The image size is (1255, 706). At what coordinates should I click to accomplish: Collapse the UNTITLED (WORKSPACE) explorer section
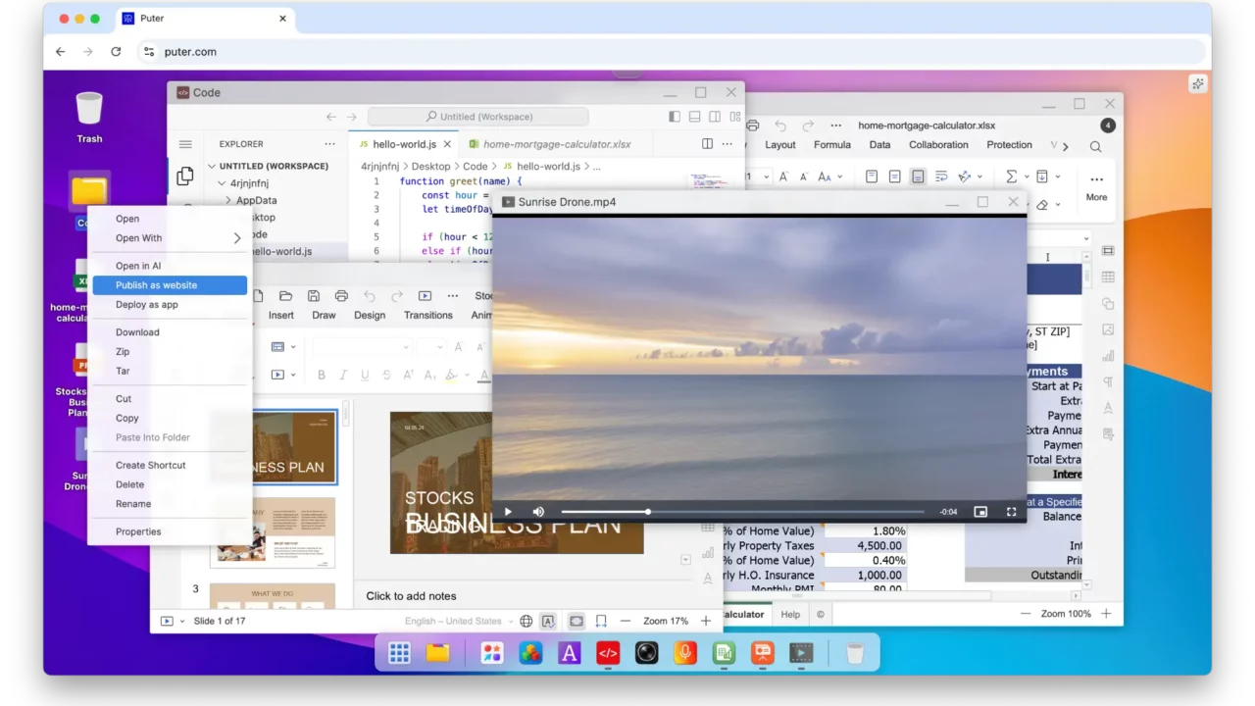click(x=212, y=167)
